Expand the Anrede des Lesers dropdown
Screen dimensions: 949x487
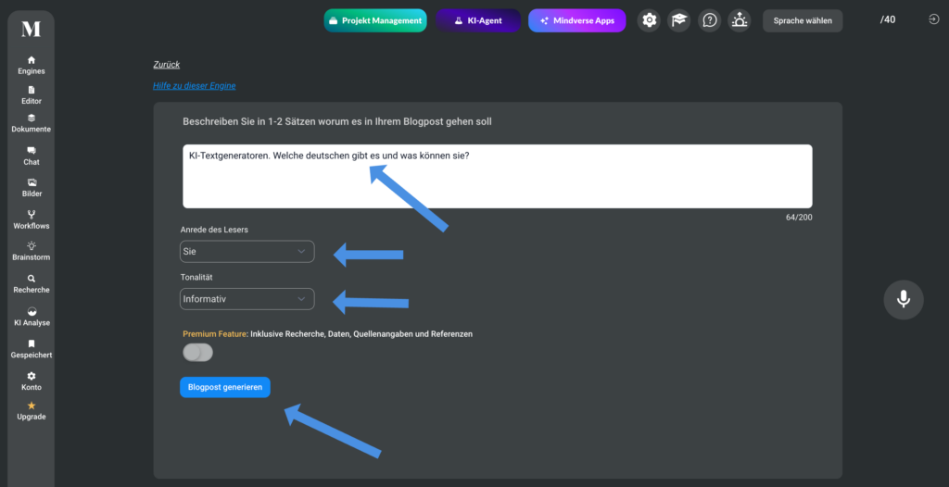coord(247,252)
